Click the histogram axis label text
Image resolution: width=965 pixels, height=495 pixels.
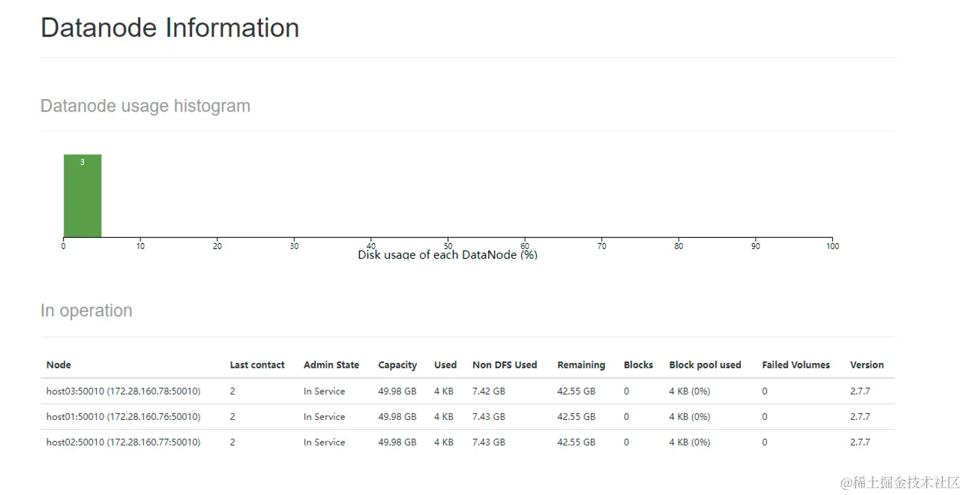[448, 255]
